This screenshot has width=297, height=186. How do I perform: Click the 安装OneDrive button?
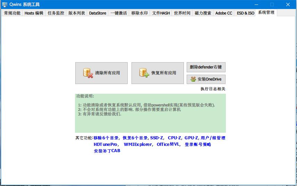coord(206,79)
